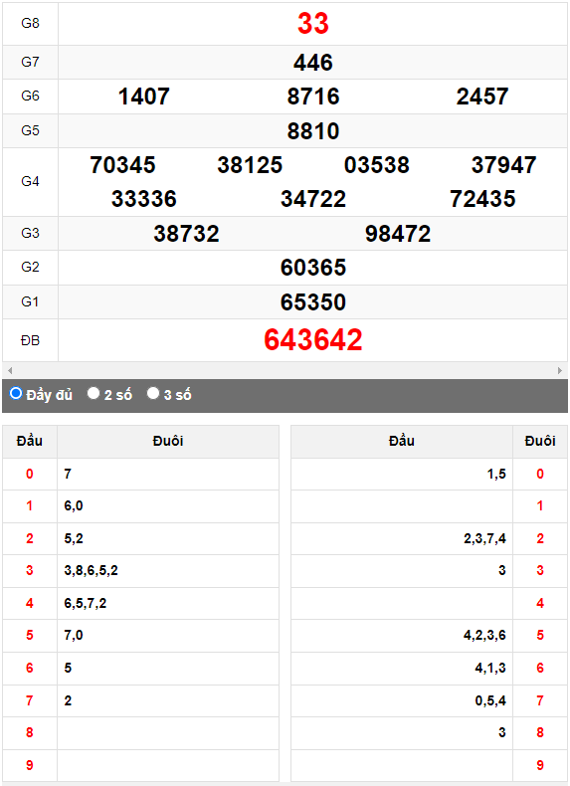Click the G2 prize number 60365
The width and height of the screenshot is (570, 786).
point(313,268)
